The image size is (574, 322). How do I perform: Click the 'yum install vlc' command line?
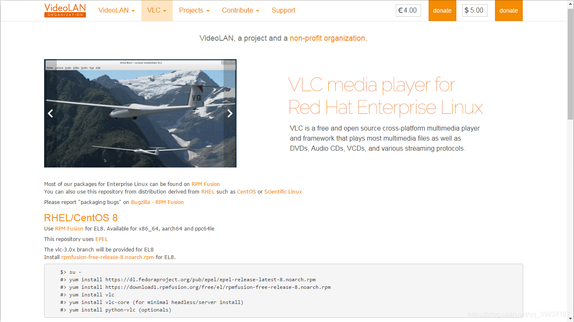click(87, 295)
